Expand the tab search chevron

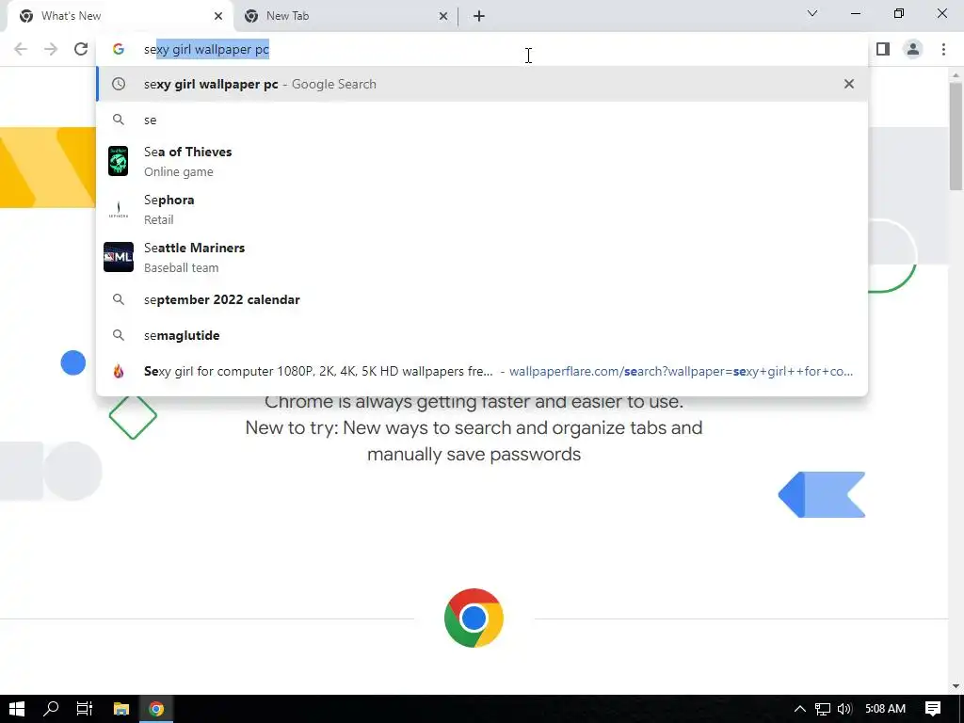[x=812, y=13]
